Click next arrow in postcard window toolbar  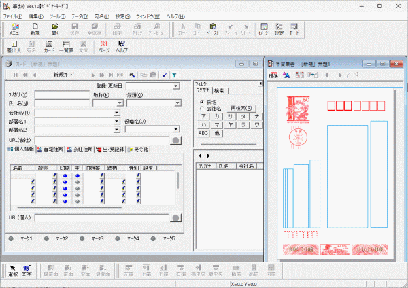tap(339, 75)
